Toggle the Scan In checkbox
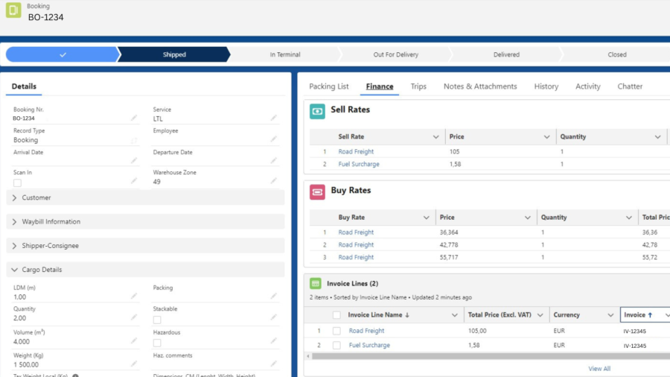This screenshot has width=670, height=377. pyautogui.click(x=17, y=183)
